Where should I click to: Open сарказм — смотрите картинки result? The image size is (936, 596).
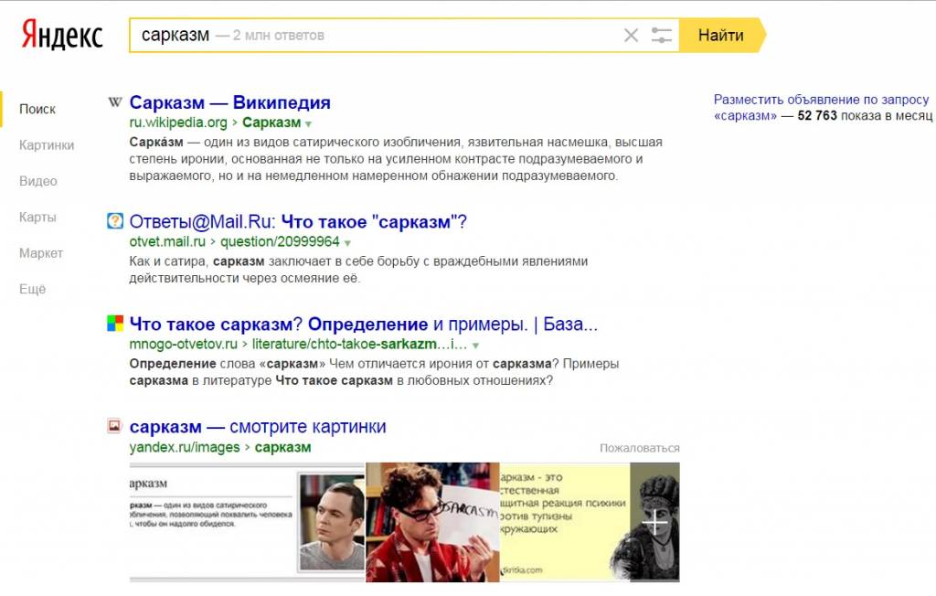(258, 427)
